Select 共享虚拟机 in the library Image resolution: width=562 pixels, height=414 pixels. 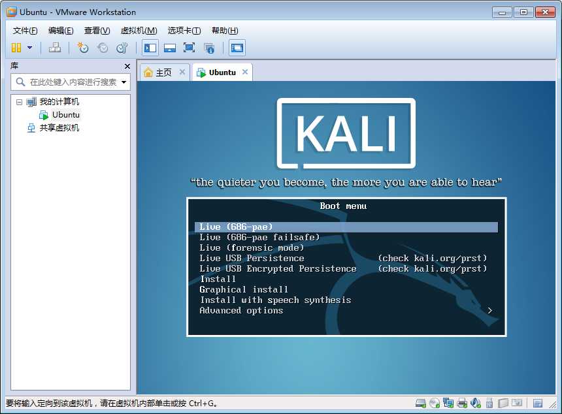pyautogui.click(x=59, y=128)
